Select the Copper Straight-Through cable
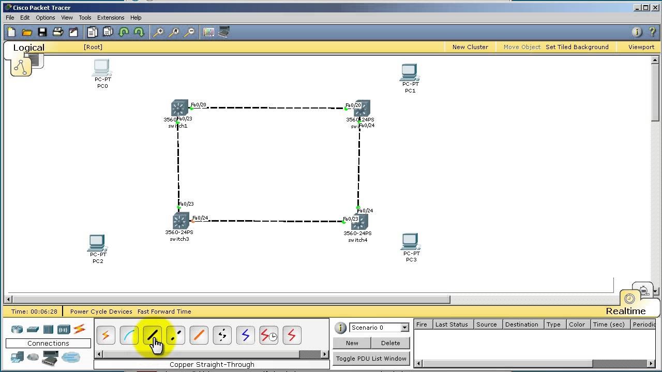This screenshot has height=372, width=662. coord(152,335)
